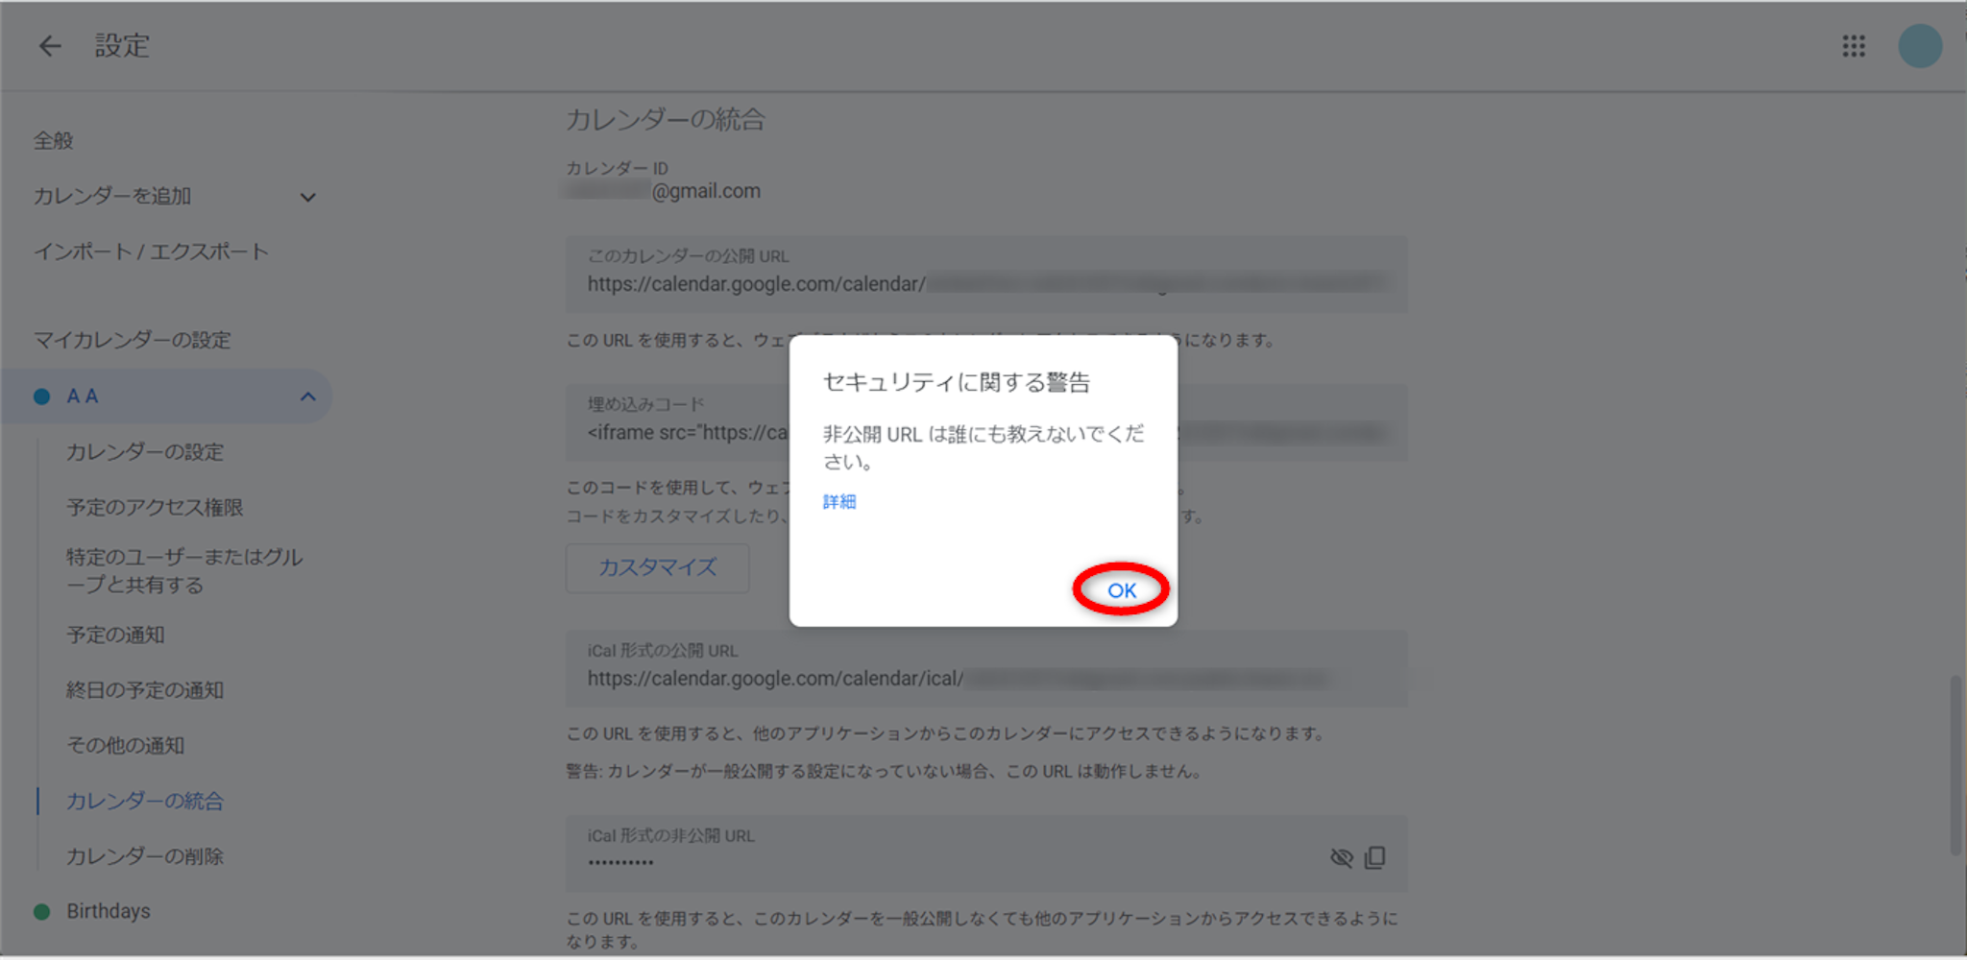Open インポート / エクスポート settings
The width and height of the screenshot is (1967, 960).
click(x=151, y=252)
